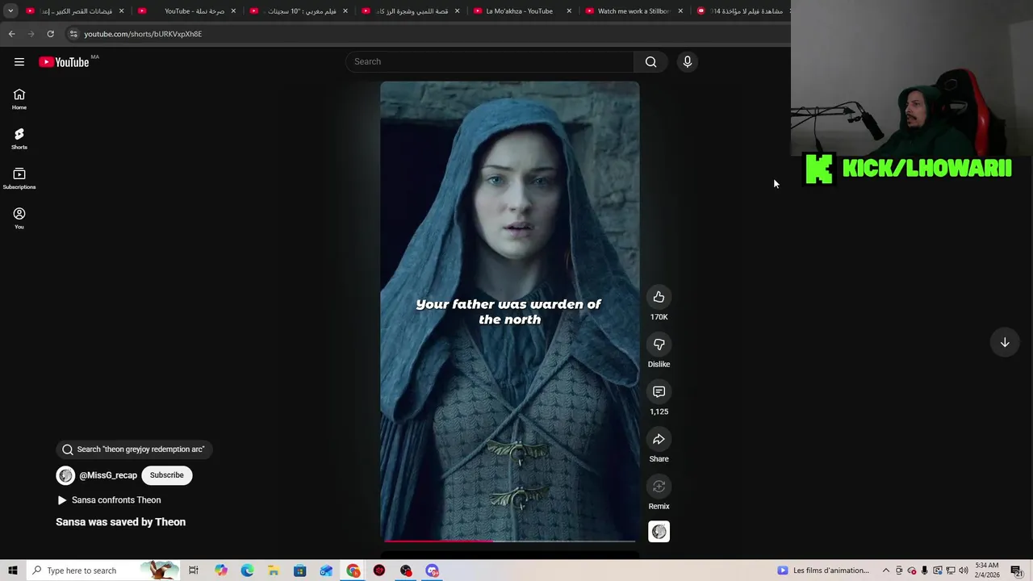Click the address bar URL
The width and height of the screenshot is (1033, 581).
click(x=143, y=34)
